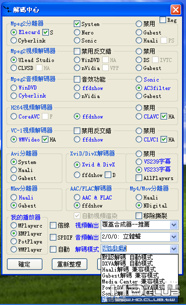This screenshot has width=186, height=305.
Task: Toggle the System checkbox in Mpeg2分離器
Action: [x=77, y=24]
